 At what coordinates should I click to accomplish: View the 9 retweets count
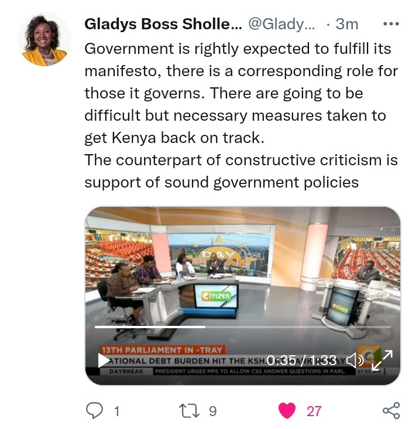[213, 411]
